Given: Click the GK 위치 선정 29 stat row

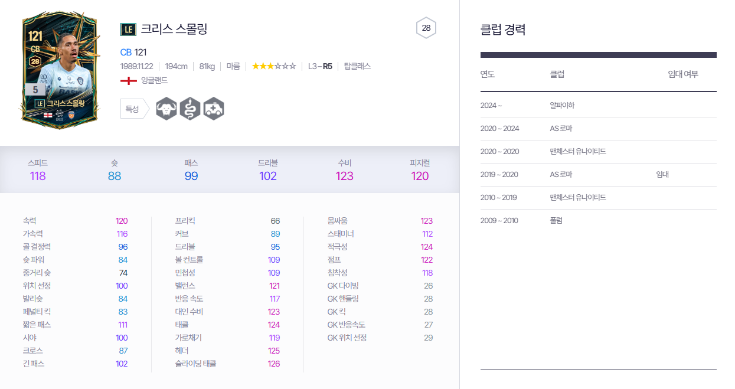Looking at the screenshot, I should 380,338.
